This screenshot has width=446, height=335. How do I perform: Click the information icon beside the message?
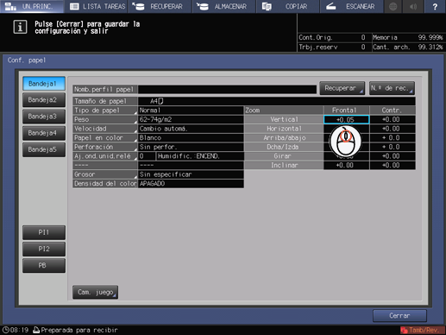[x=20, y=27]
